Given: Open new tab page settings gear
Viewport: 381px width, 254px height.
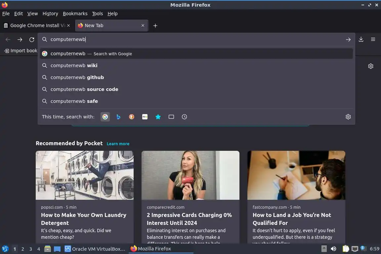Looking at the screenshot, I should (370, 66).
